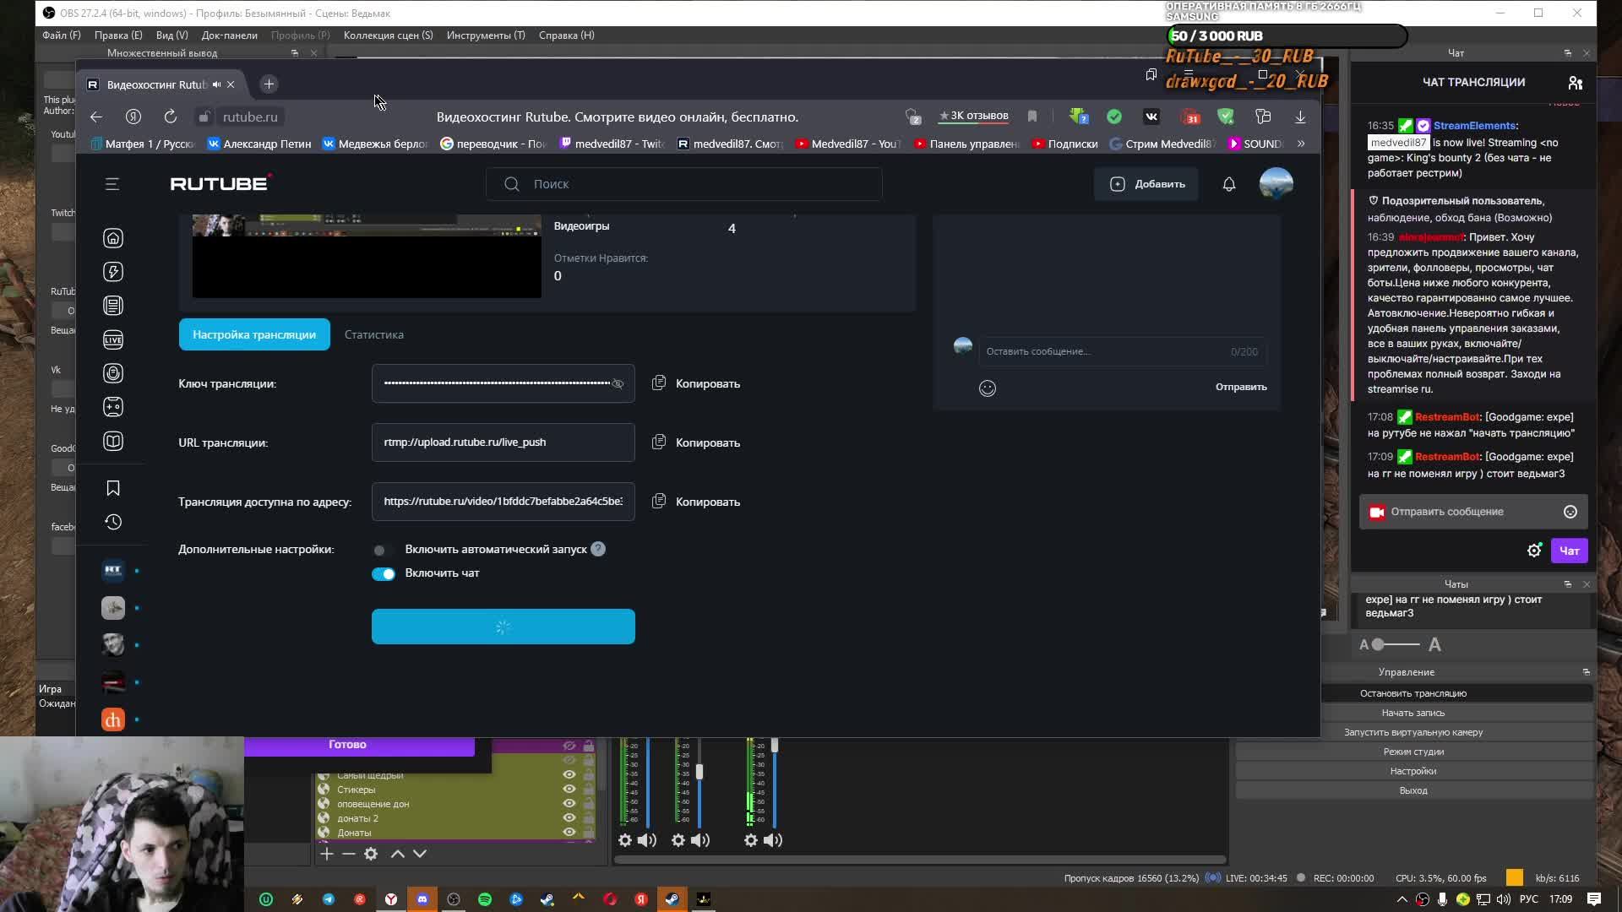Move source up with arrow button

(397, 854)
